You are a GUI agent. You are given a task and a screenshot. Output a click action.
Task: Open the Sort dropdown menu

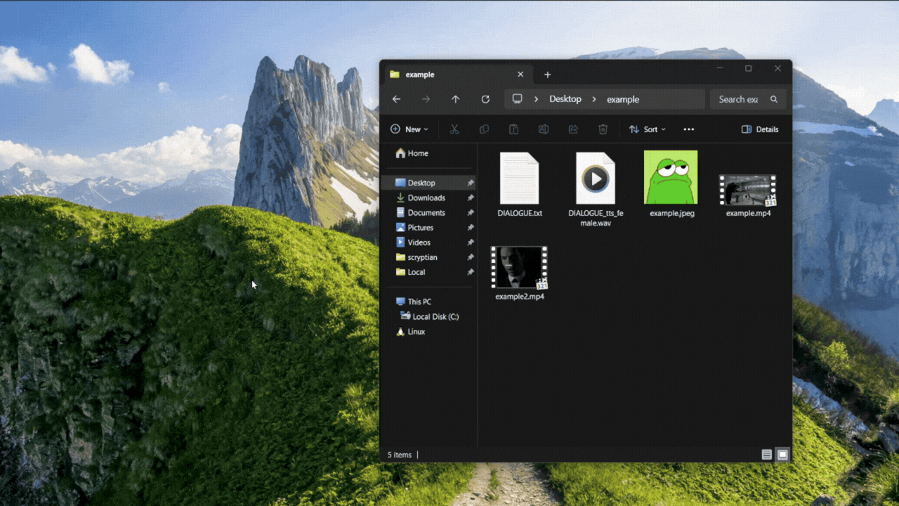(x=648, y=129)
